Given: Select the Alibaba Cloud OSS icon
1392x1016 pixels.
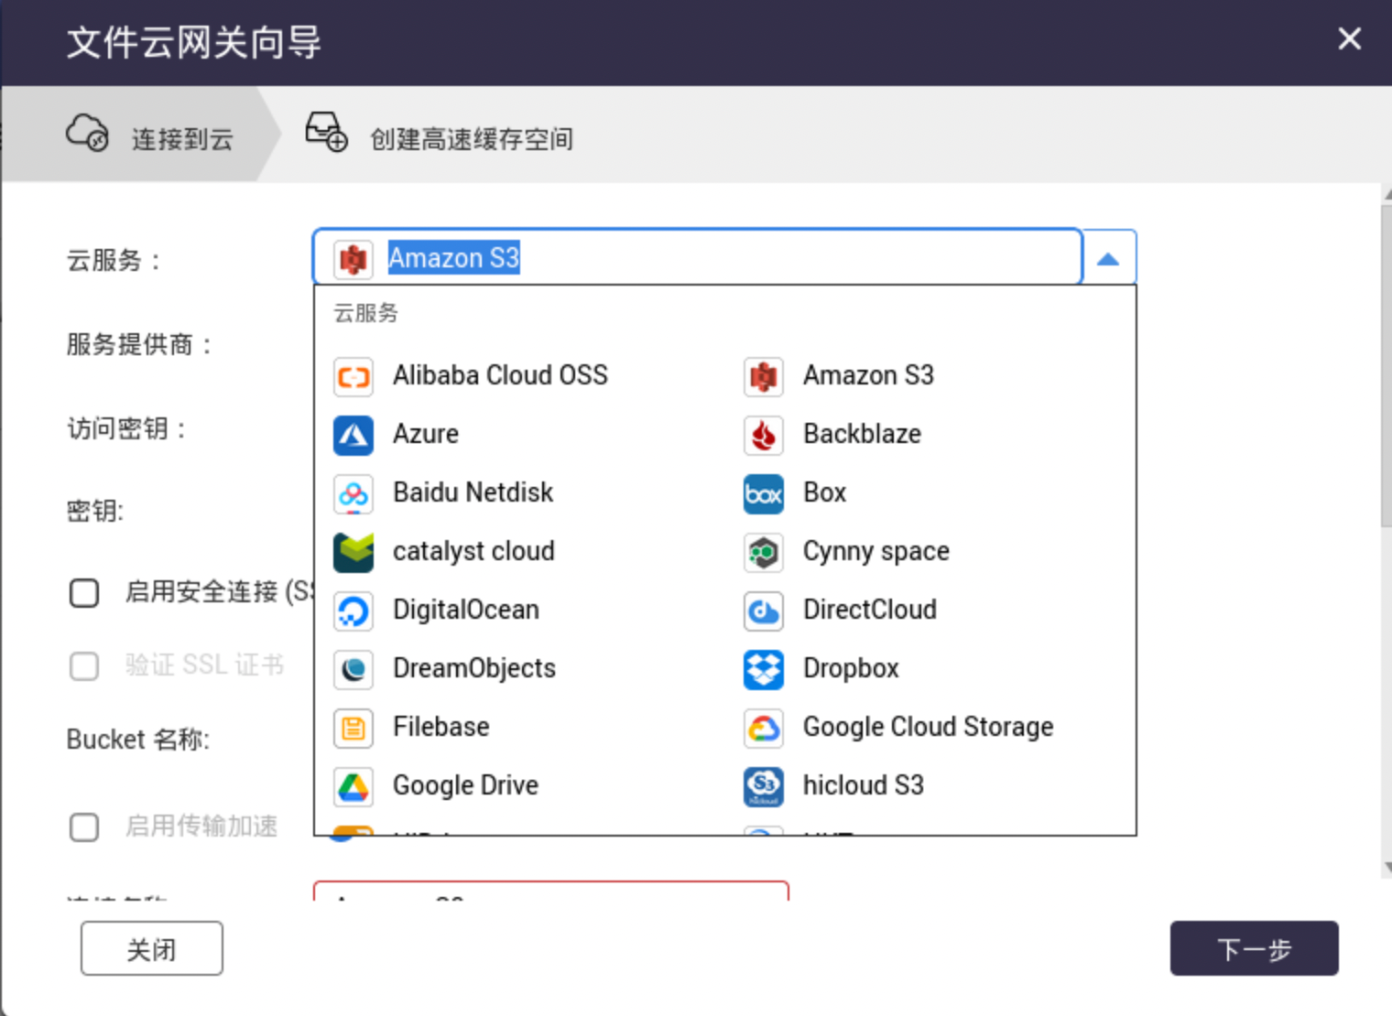Looking at the screenshot, I should tap(353, 376).
